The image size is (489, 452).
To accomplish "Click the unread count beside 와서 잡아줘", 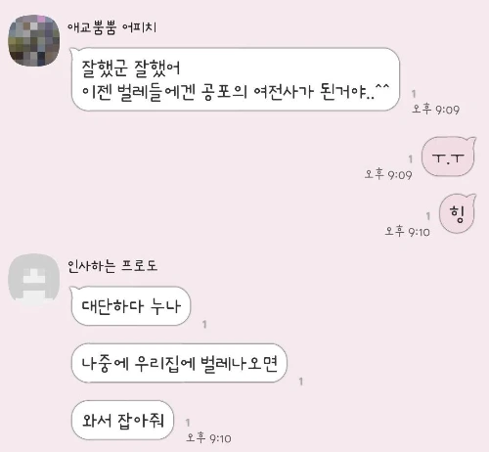I will [x=188, y=423].
